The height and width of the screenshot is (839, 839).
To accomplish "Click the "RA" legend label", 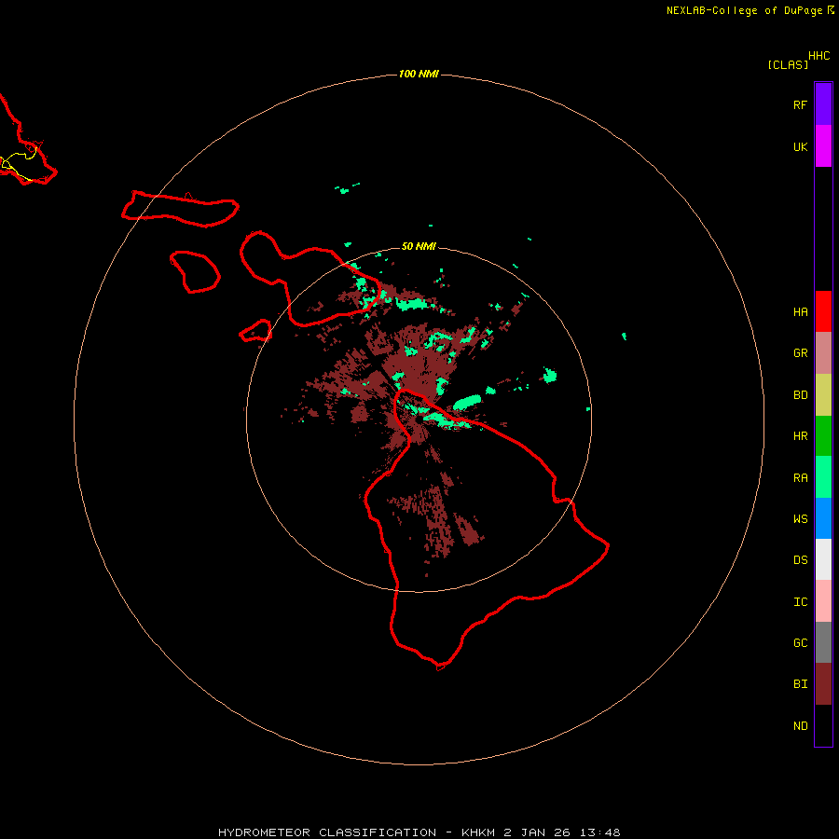I will pos(800,478).
